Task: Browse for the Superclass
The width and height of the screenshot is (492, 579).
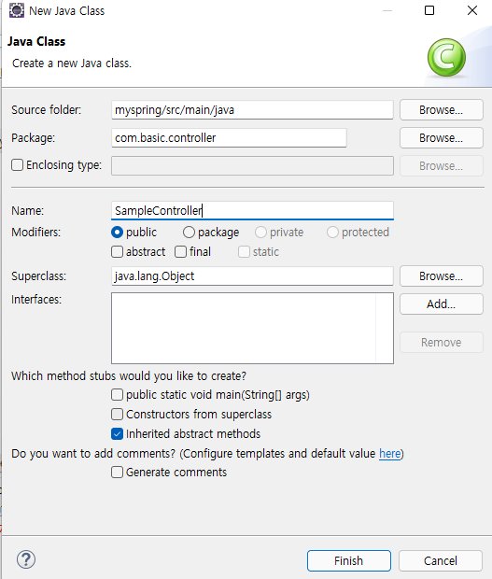Action: pyautogui.click(x=441, y=275)
